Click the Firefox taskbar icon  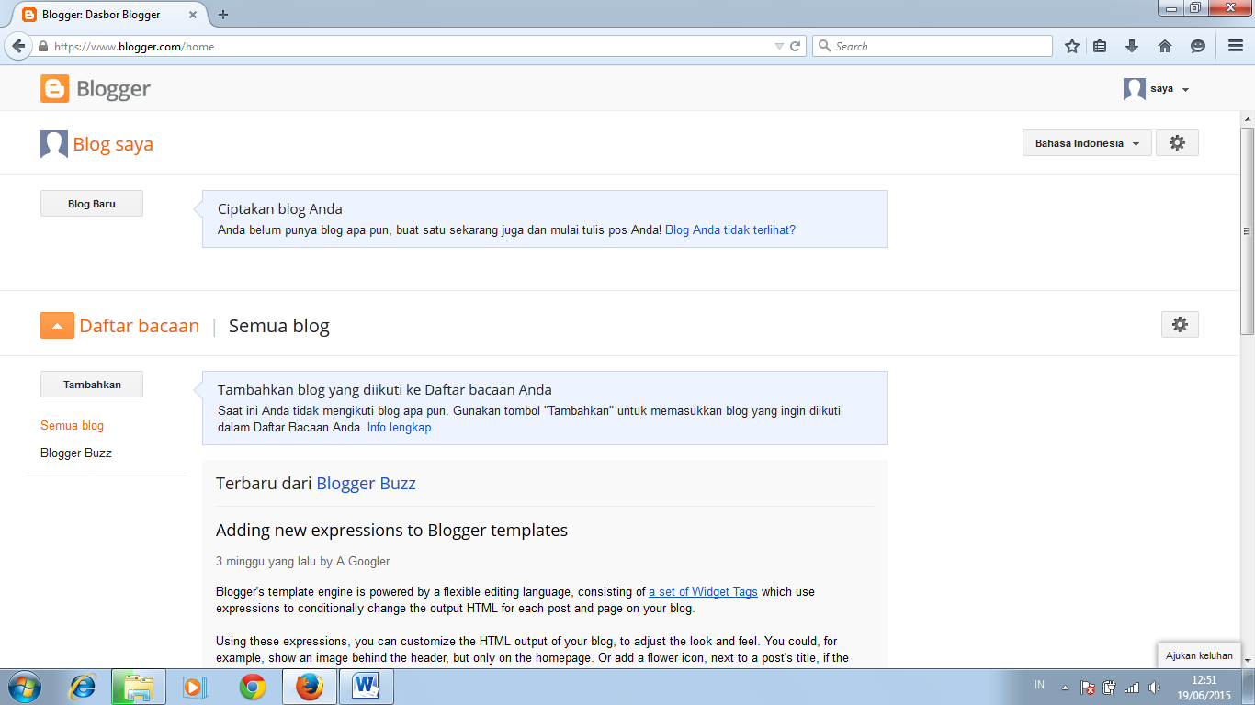[310, 687]
